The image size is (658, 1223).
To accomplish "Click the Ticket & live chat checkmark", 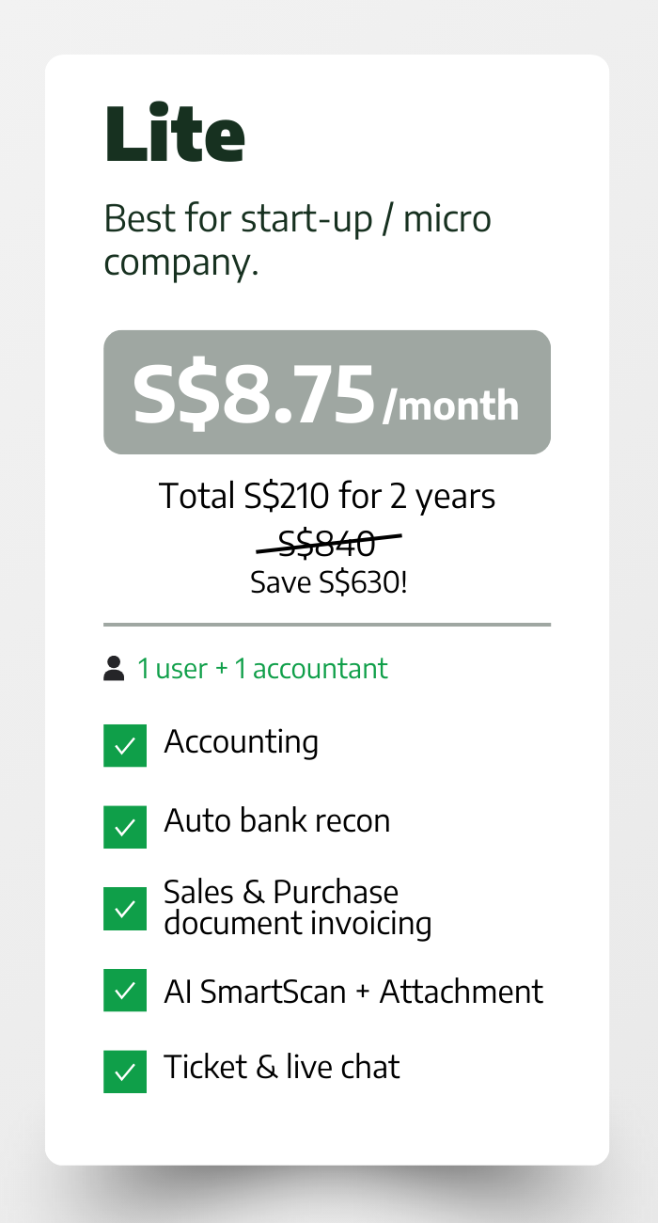I will [125, 1072].
